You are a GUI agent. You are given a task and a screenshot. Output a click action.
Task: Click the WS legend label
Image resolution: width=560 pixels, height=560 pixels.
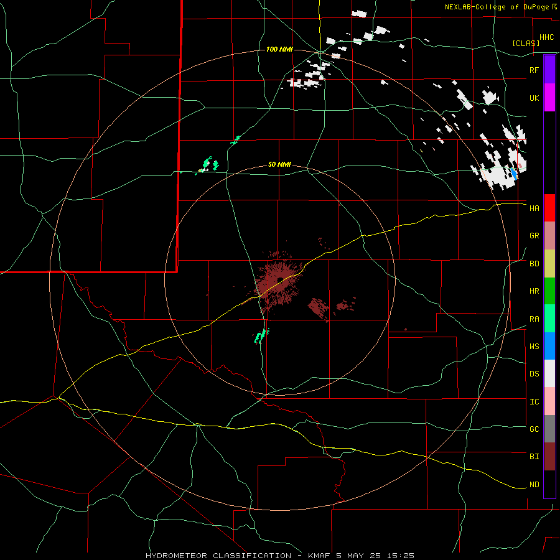(534, 347)
